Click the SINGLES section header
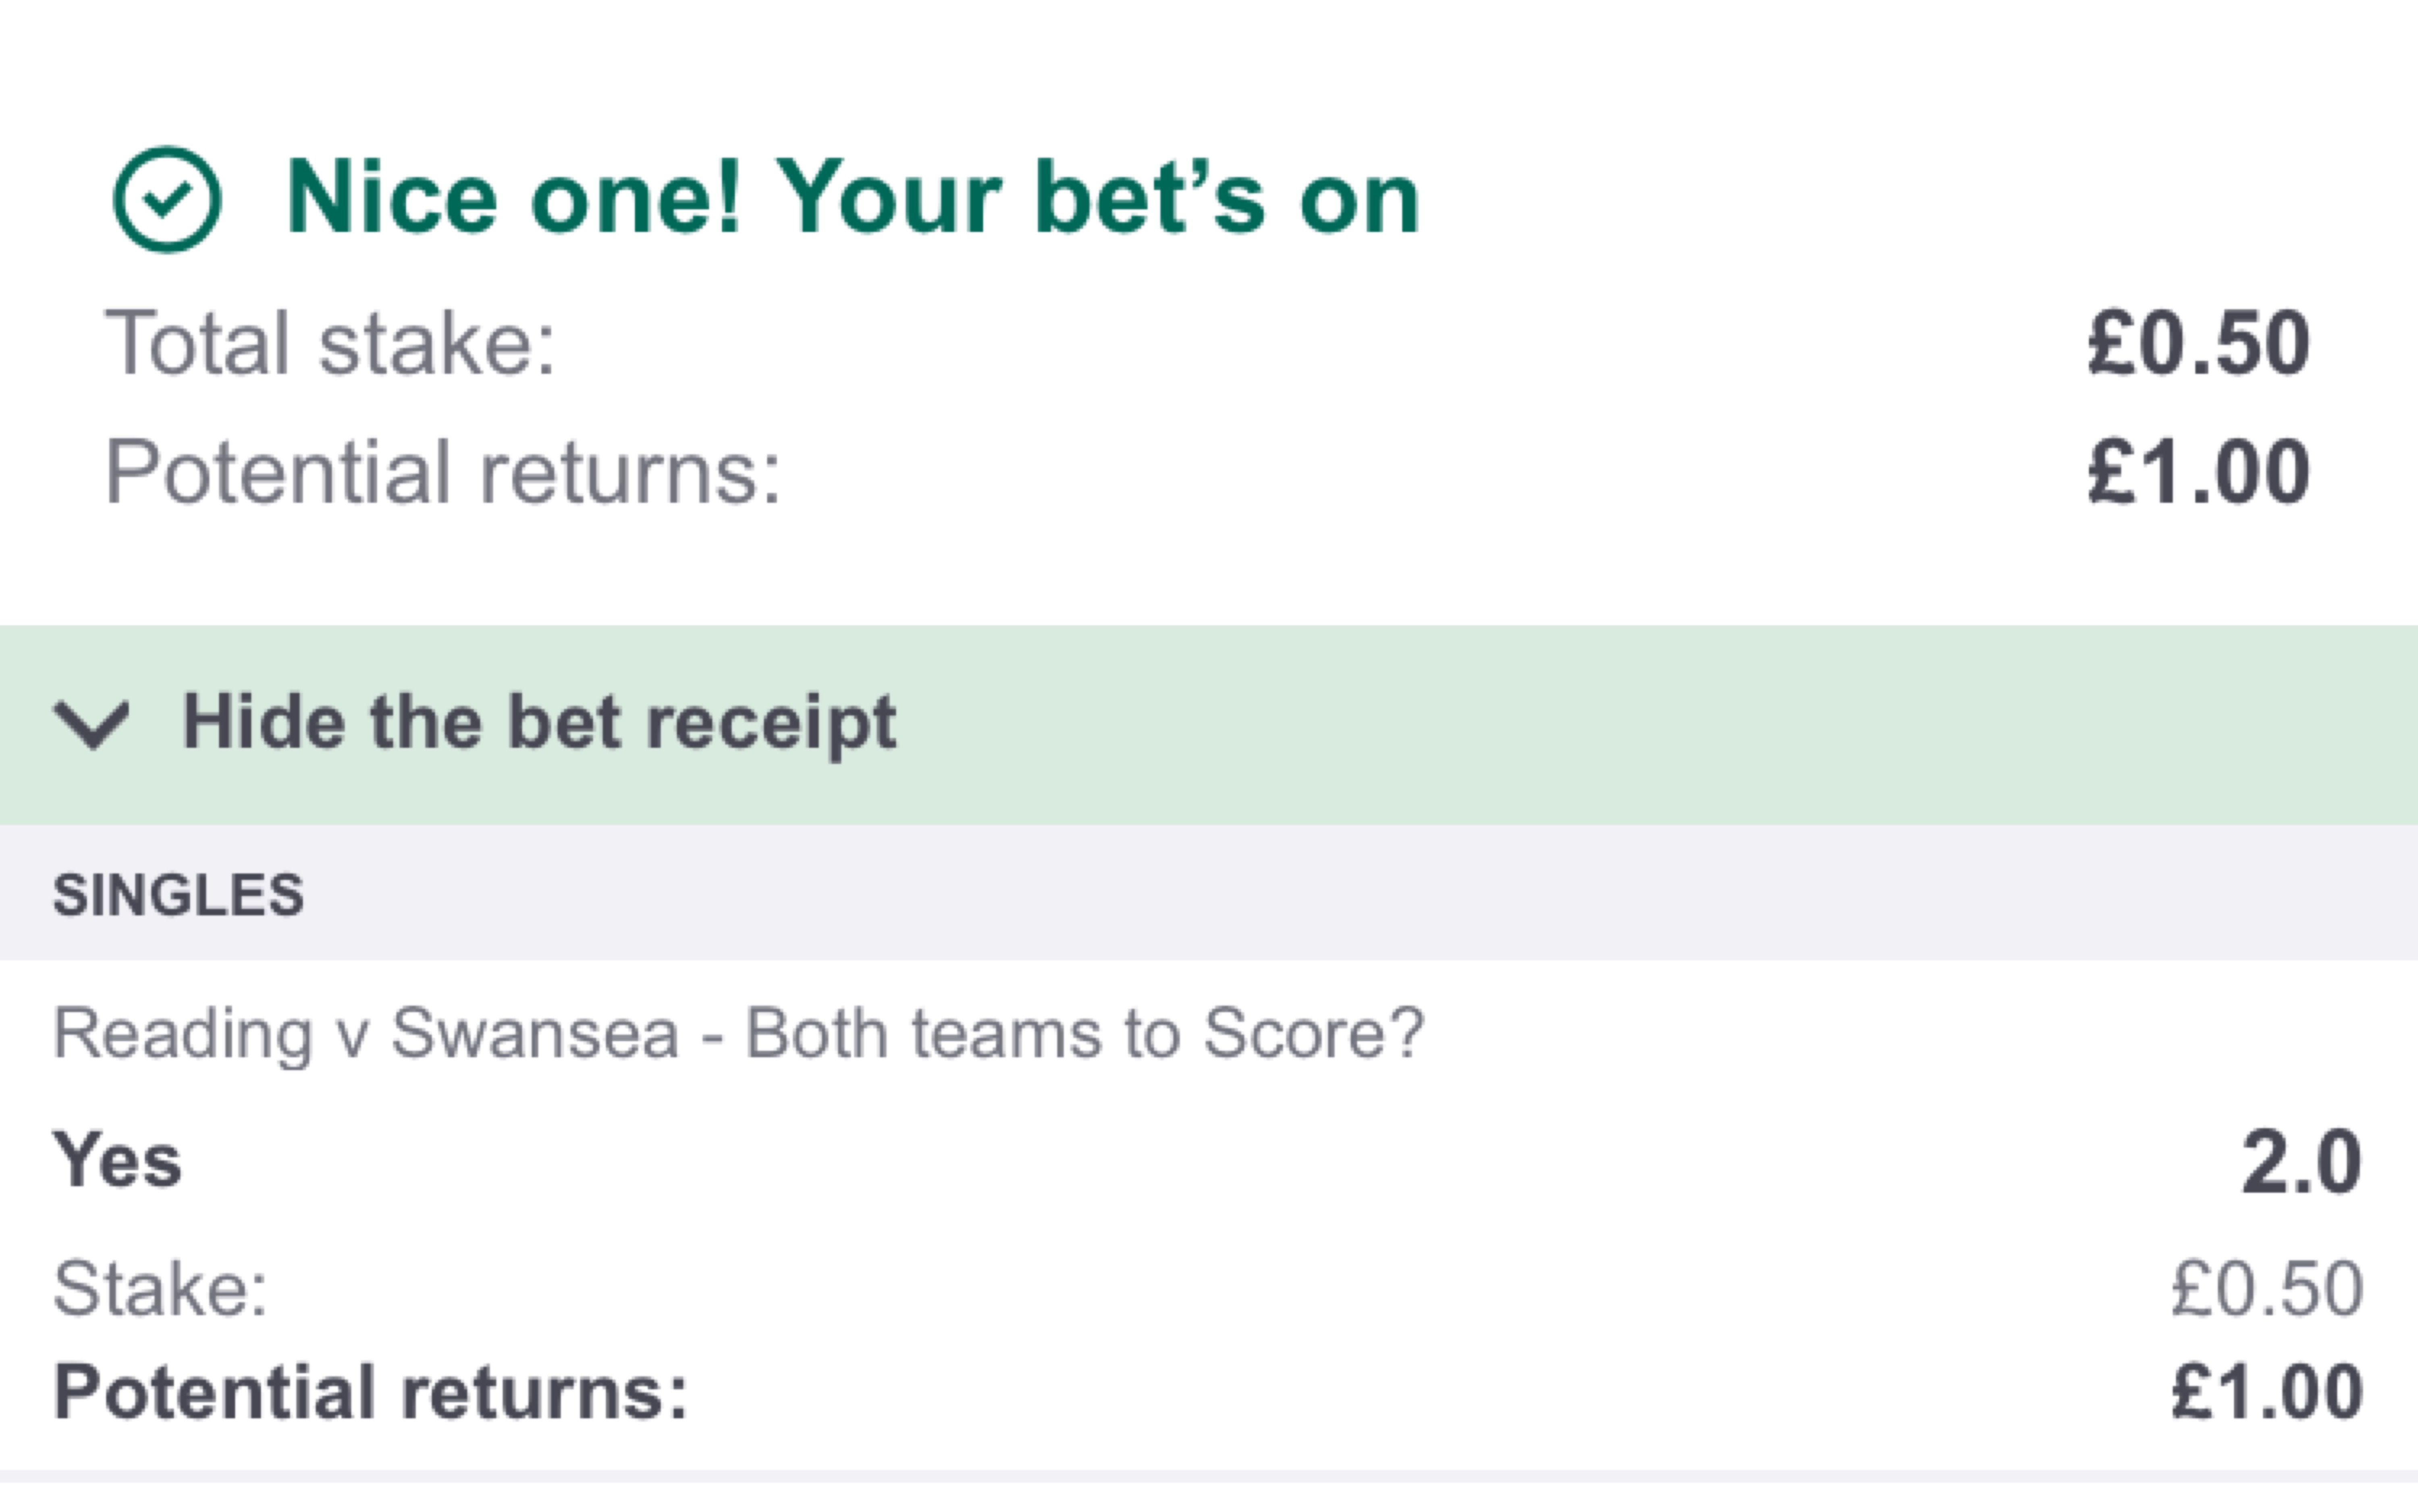 click(178, 894)
